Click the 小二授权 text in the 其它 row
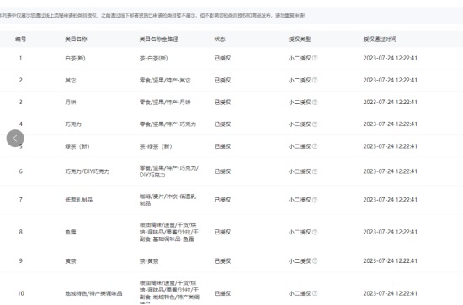The image size is (463, 305). coord(300,80)
